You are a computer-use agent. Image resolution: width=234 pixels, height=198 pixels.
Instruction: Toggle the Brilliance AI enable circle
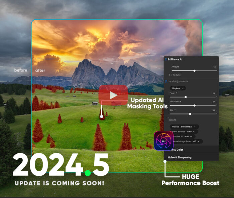[x=166, y=59]
